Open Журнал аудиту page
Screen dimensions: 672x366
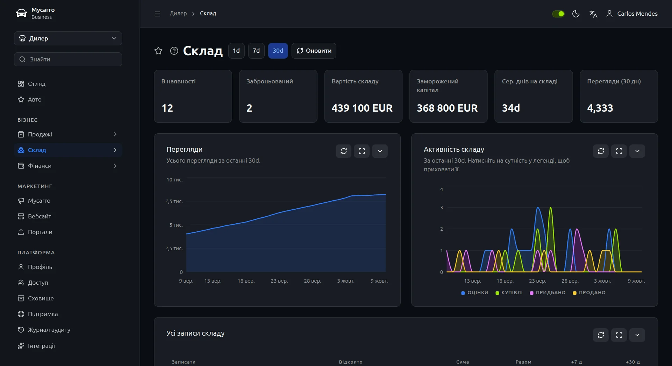click(68, 330)
